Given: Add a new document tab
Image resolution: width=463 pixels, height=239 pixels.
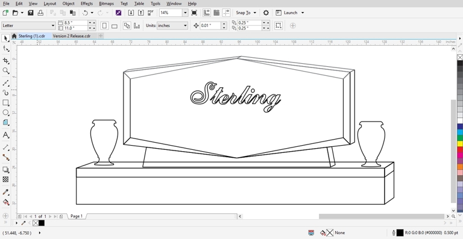Looking at the screenshot, I should click(101, 36).
